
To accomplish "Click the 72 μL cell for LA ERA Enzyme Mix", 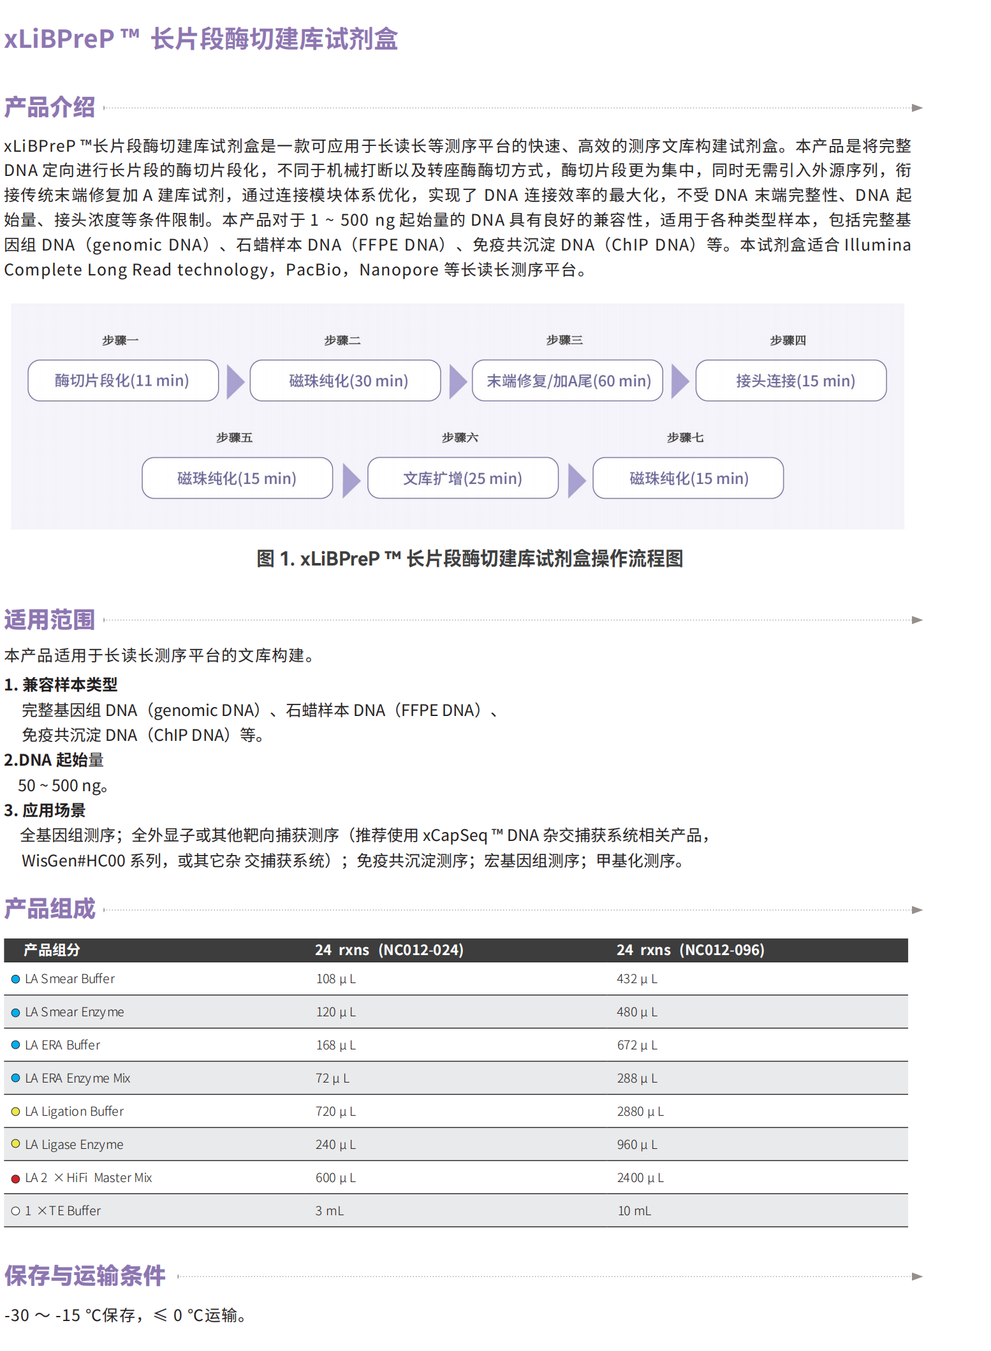I will point(333,1078).
